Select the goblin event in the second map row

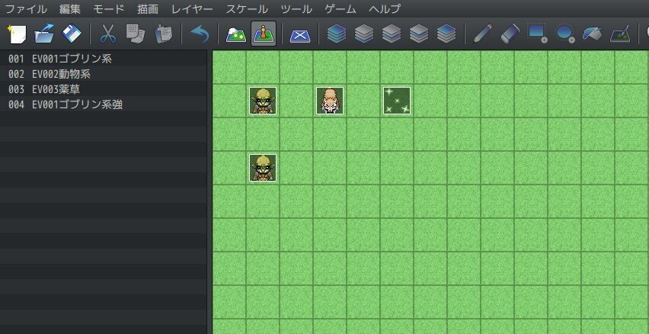pos(263,101)
